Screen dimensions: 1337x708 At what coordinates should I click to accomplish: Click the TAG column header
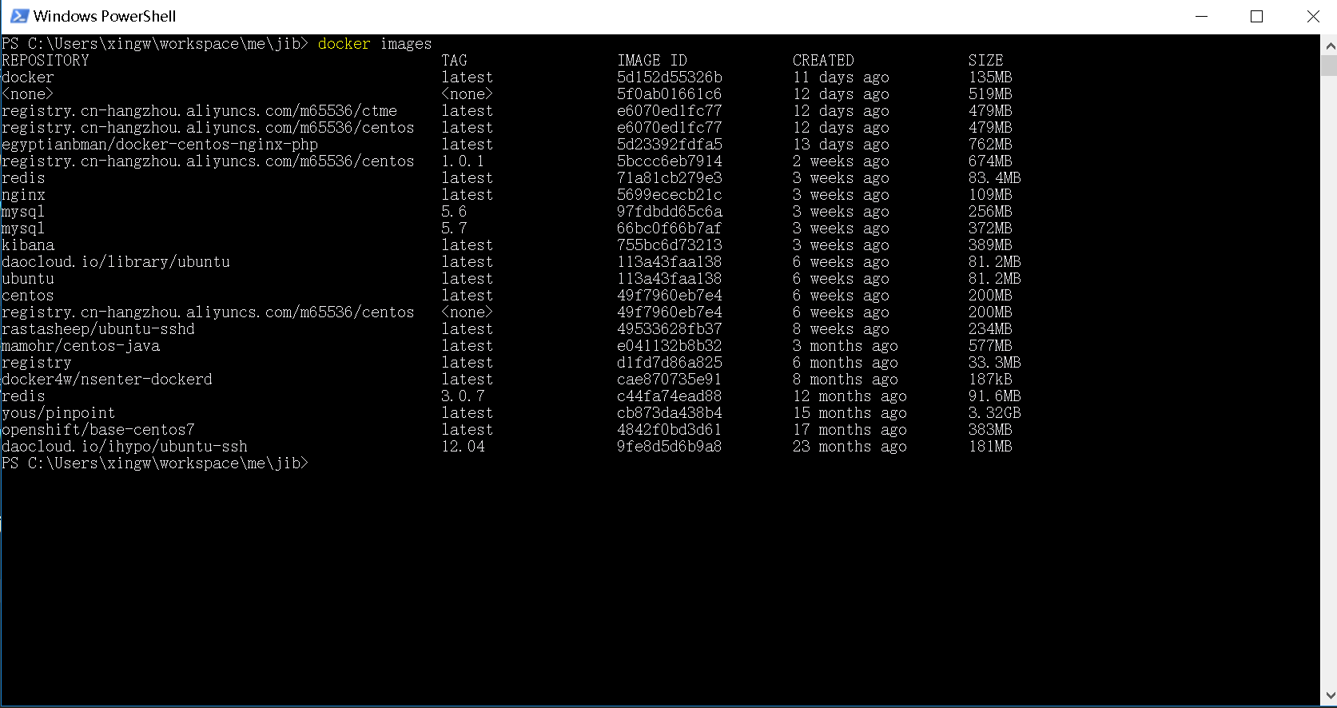454,61
